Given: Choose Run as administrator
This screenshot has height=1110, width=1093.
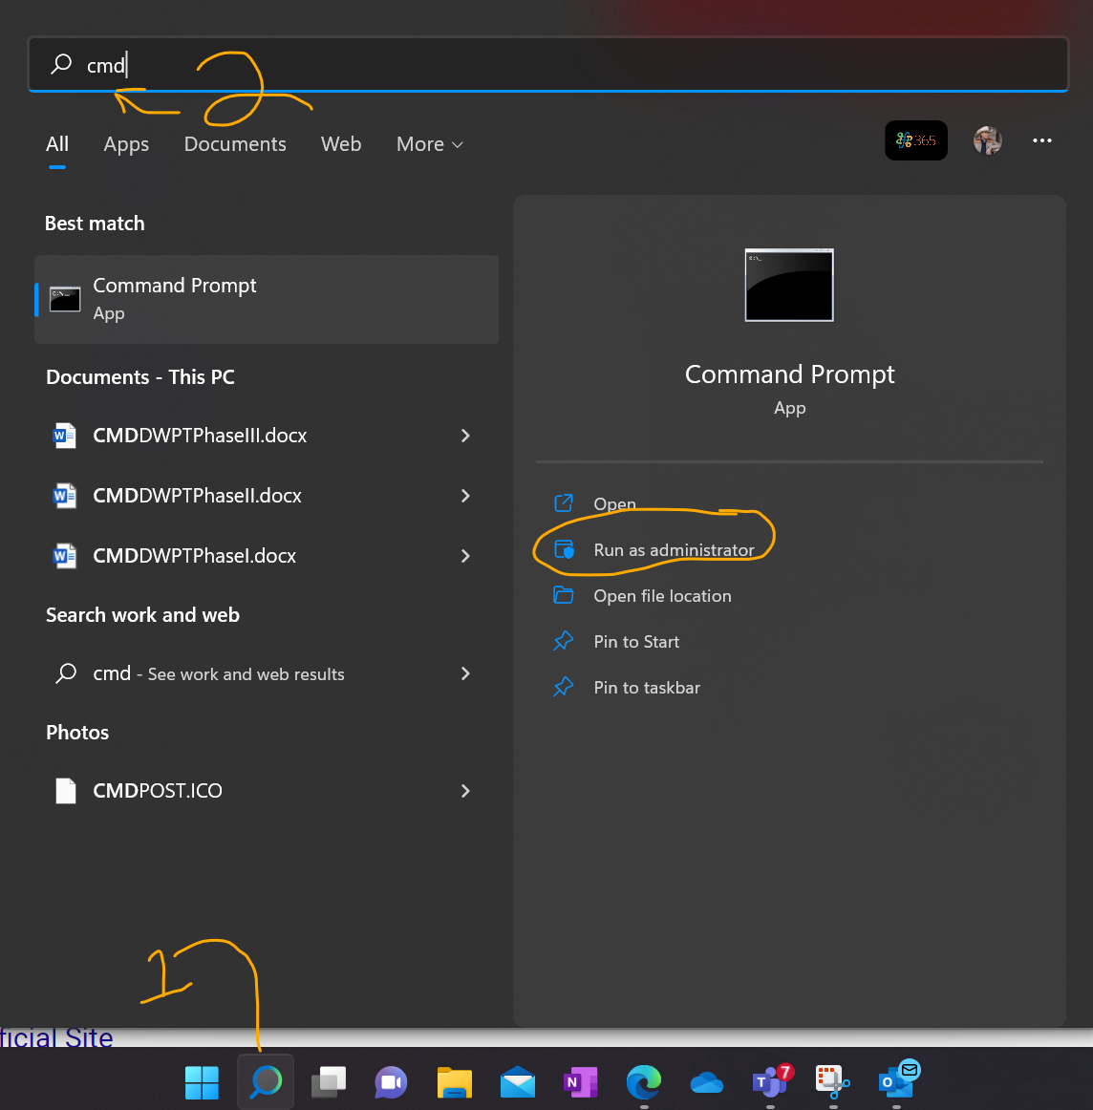Looking at the screenshot, I should [674, 550].
